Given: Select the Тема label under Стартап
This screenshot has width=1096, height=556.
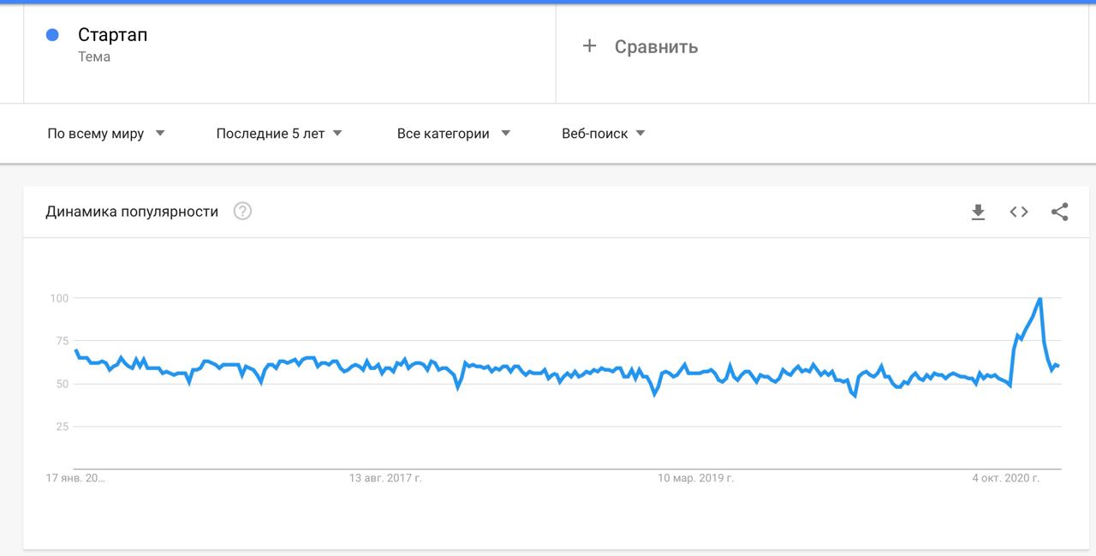Looking at the screenshot, I should pos(94,57).
